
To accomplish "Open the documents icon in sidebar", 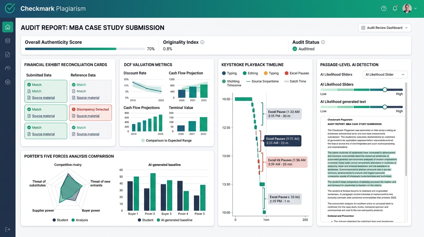I will click(8, 55).
